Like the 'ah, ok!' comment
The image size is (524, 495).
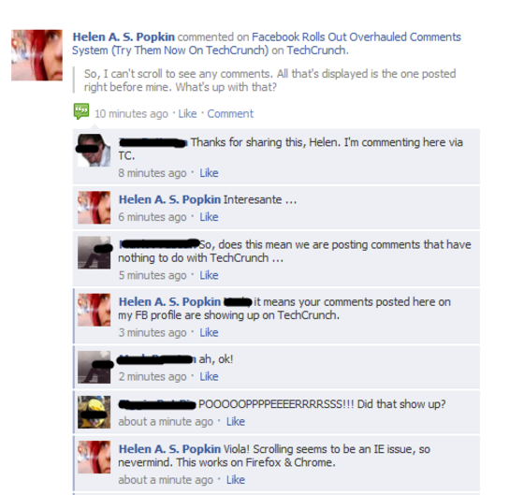pos(209,377)
